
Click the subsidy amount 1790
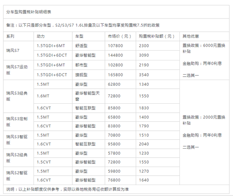click(144, 126)
